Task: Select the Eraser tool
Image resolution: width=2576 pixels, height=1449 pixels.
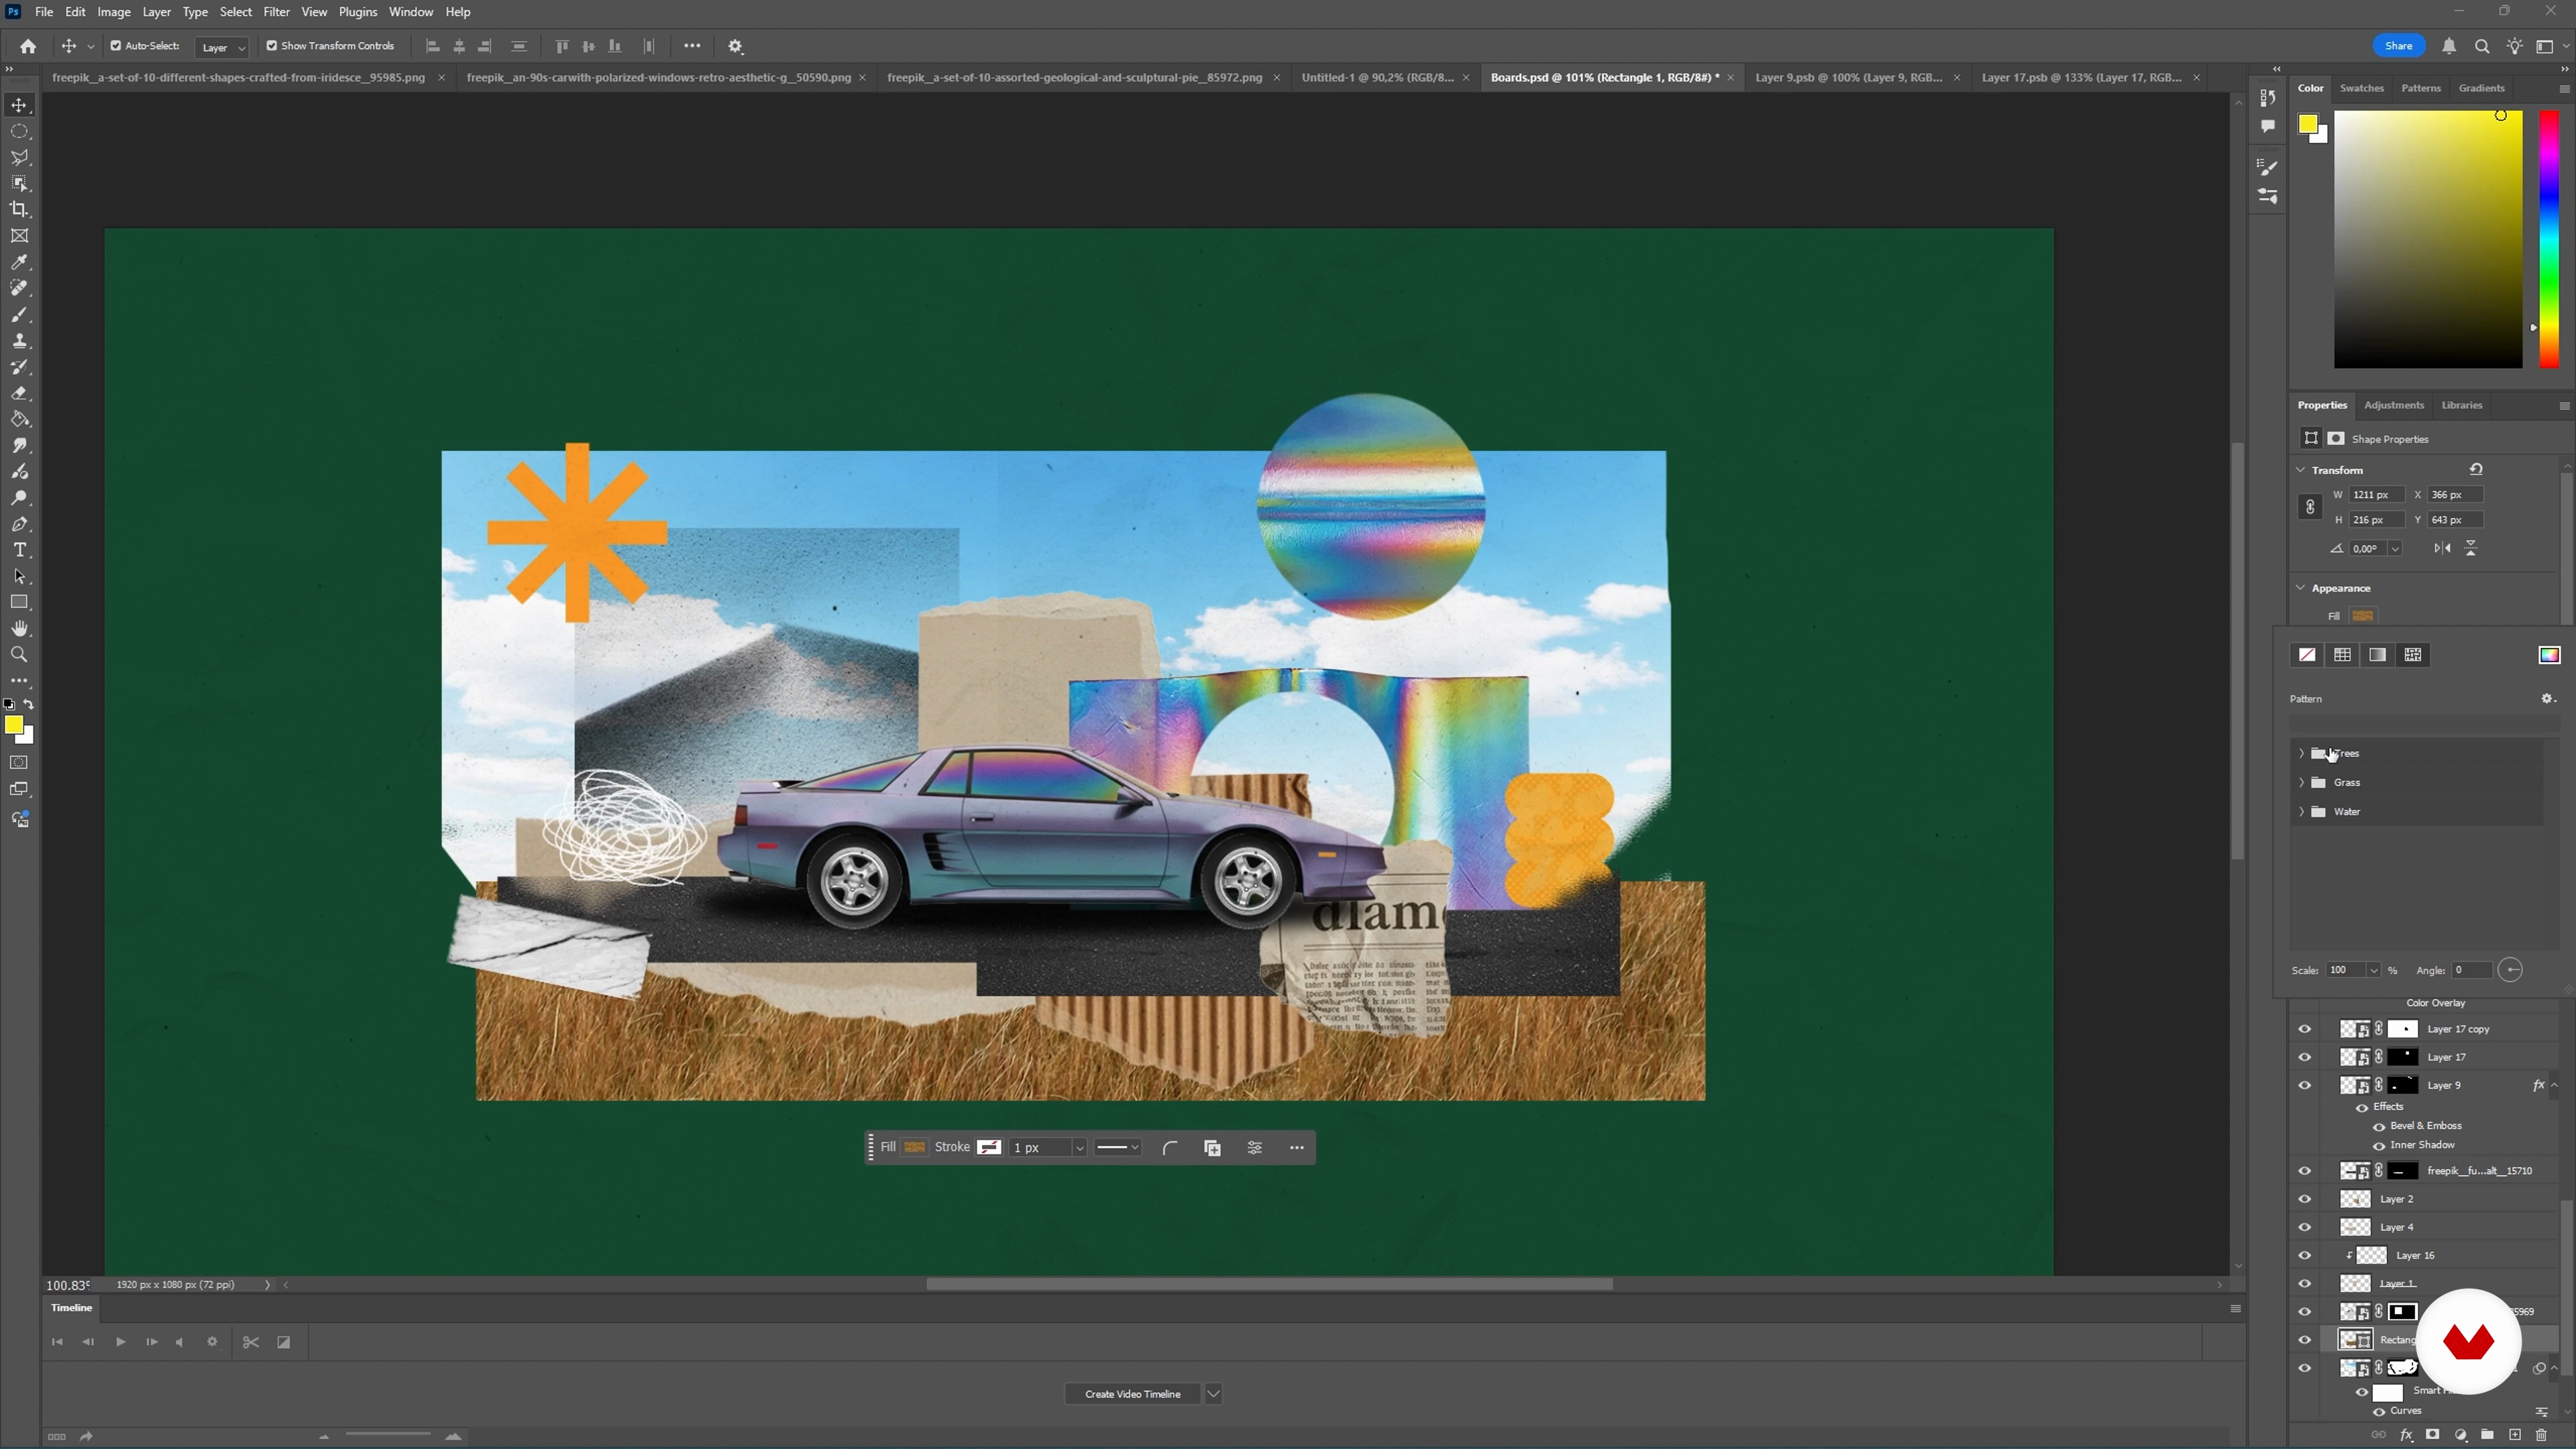Action: click(x=19, y=393)
